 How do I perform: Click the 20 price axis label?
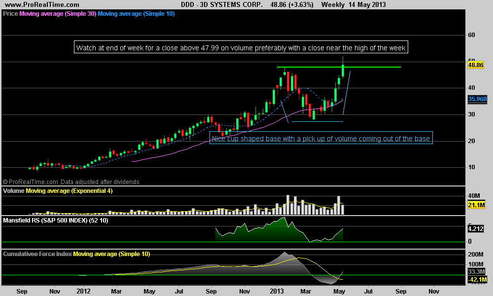point(471,141)
